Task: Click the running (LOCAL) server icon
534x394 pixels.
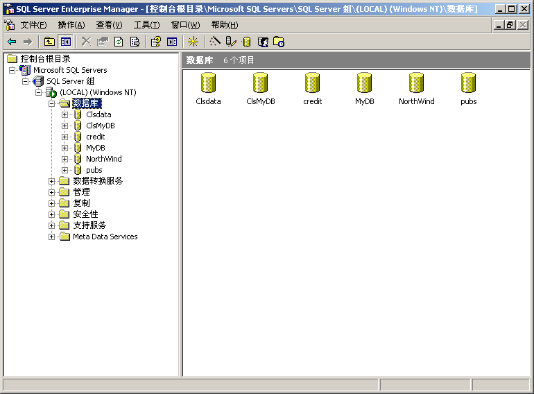Action: click(51, 92)
